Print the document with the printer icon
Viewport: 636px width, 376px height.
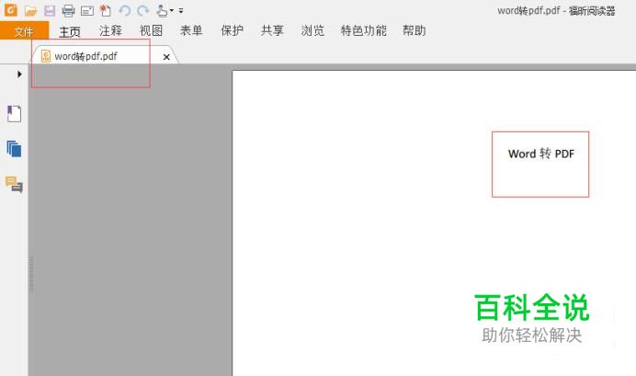(x=68, y=11)
